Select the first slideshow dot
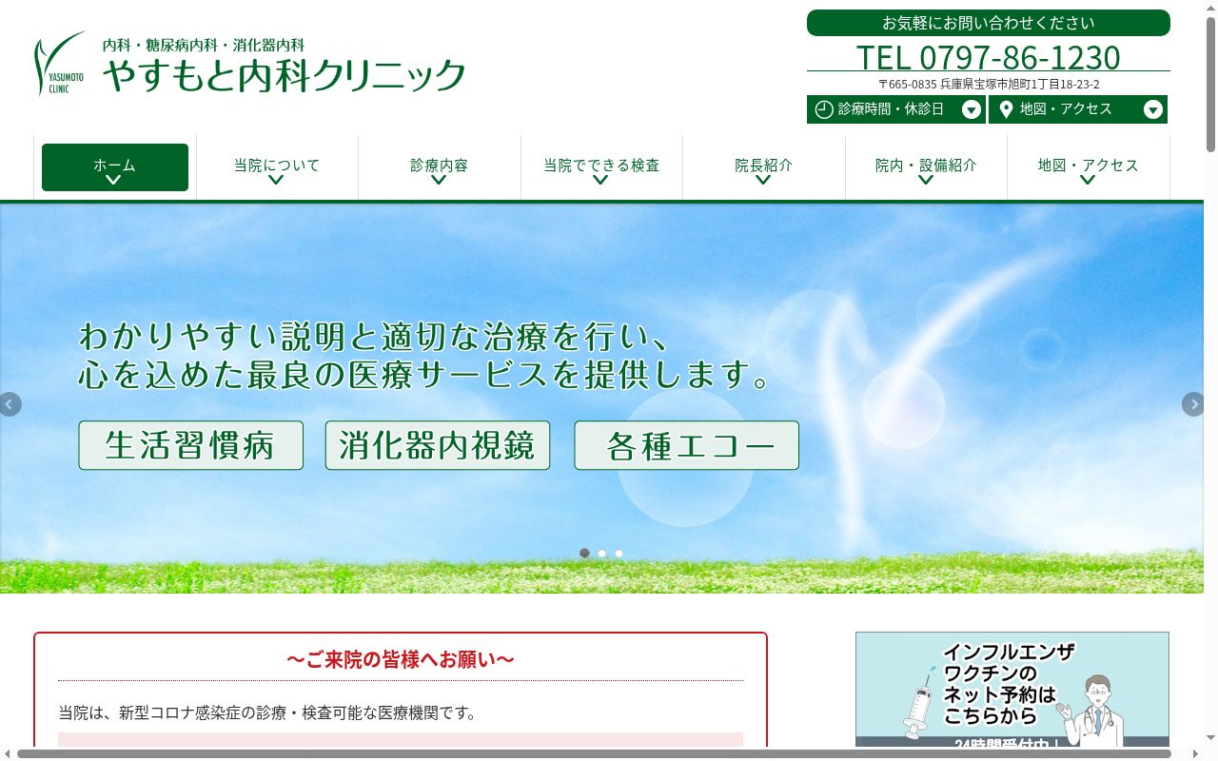 tap(584, 553)
